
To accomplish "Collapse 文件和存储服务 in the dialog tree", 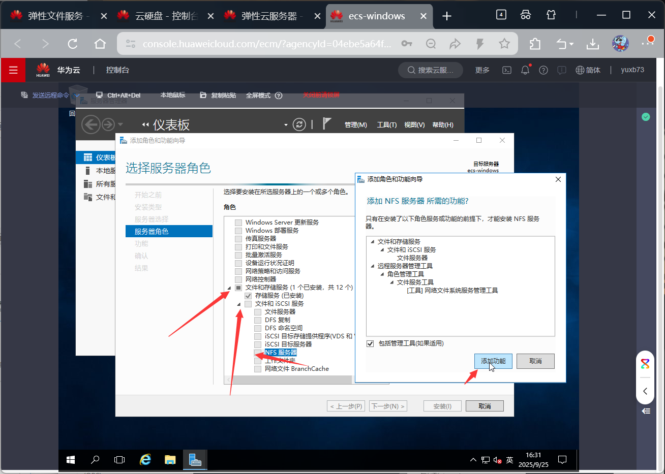I will (372, 242).
